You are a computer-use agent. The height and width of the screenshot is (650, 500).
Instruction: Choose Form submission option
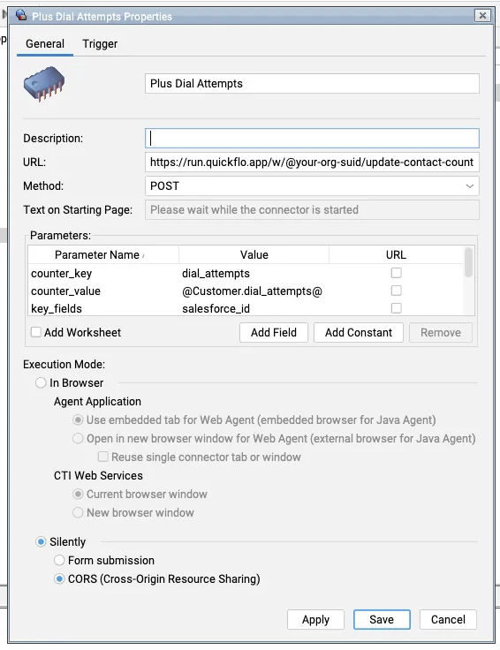coord(59,561)
